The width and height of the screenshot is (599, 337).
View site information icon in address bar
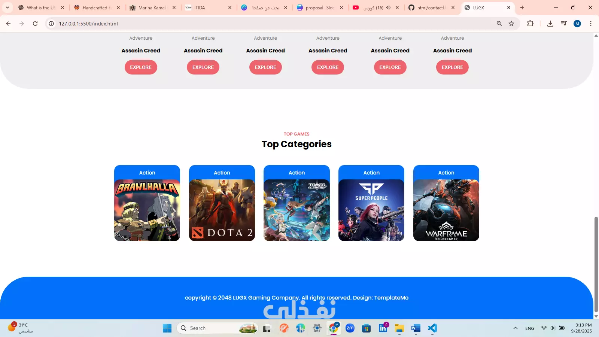[x=51, y=24]
